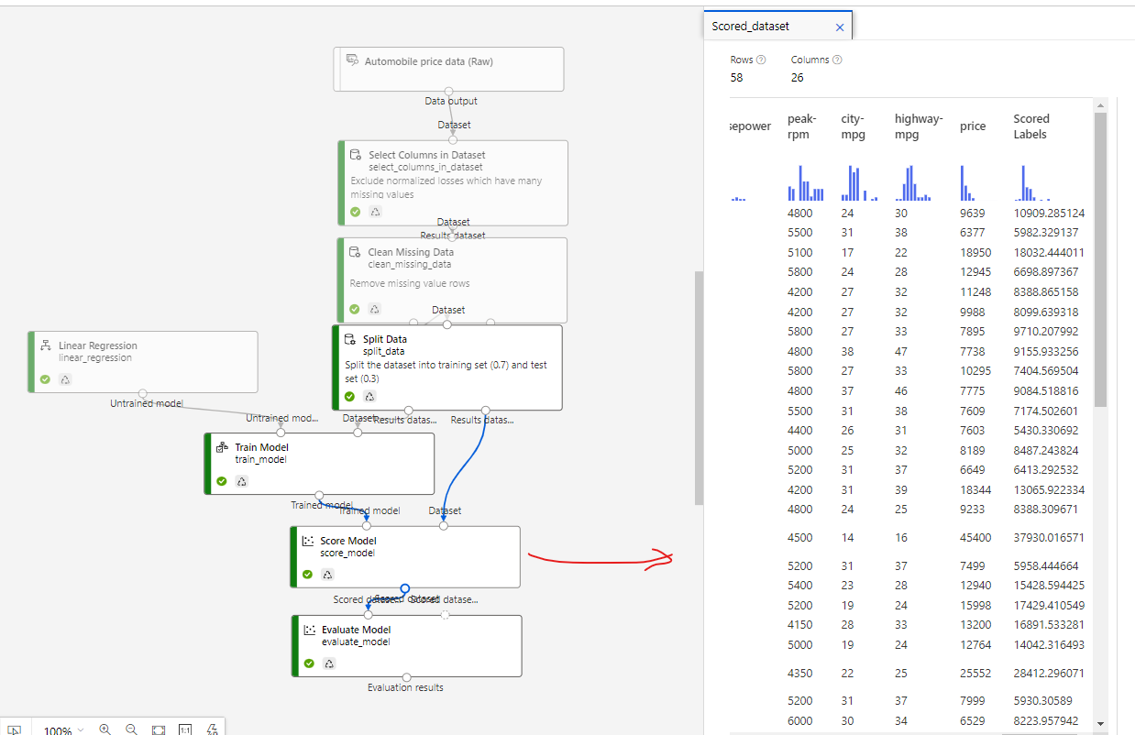Click the green success badge on Score Model
1135x735 pixels.
(x=309, y=575)
